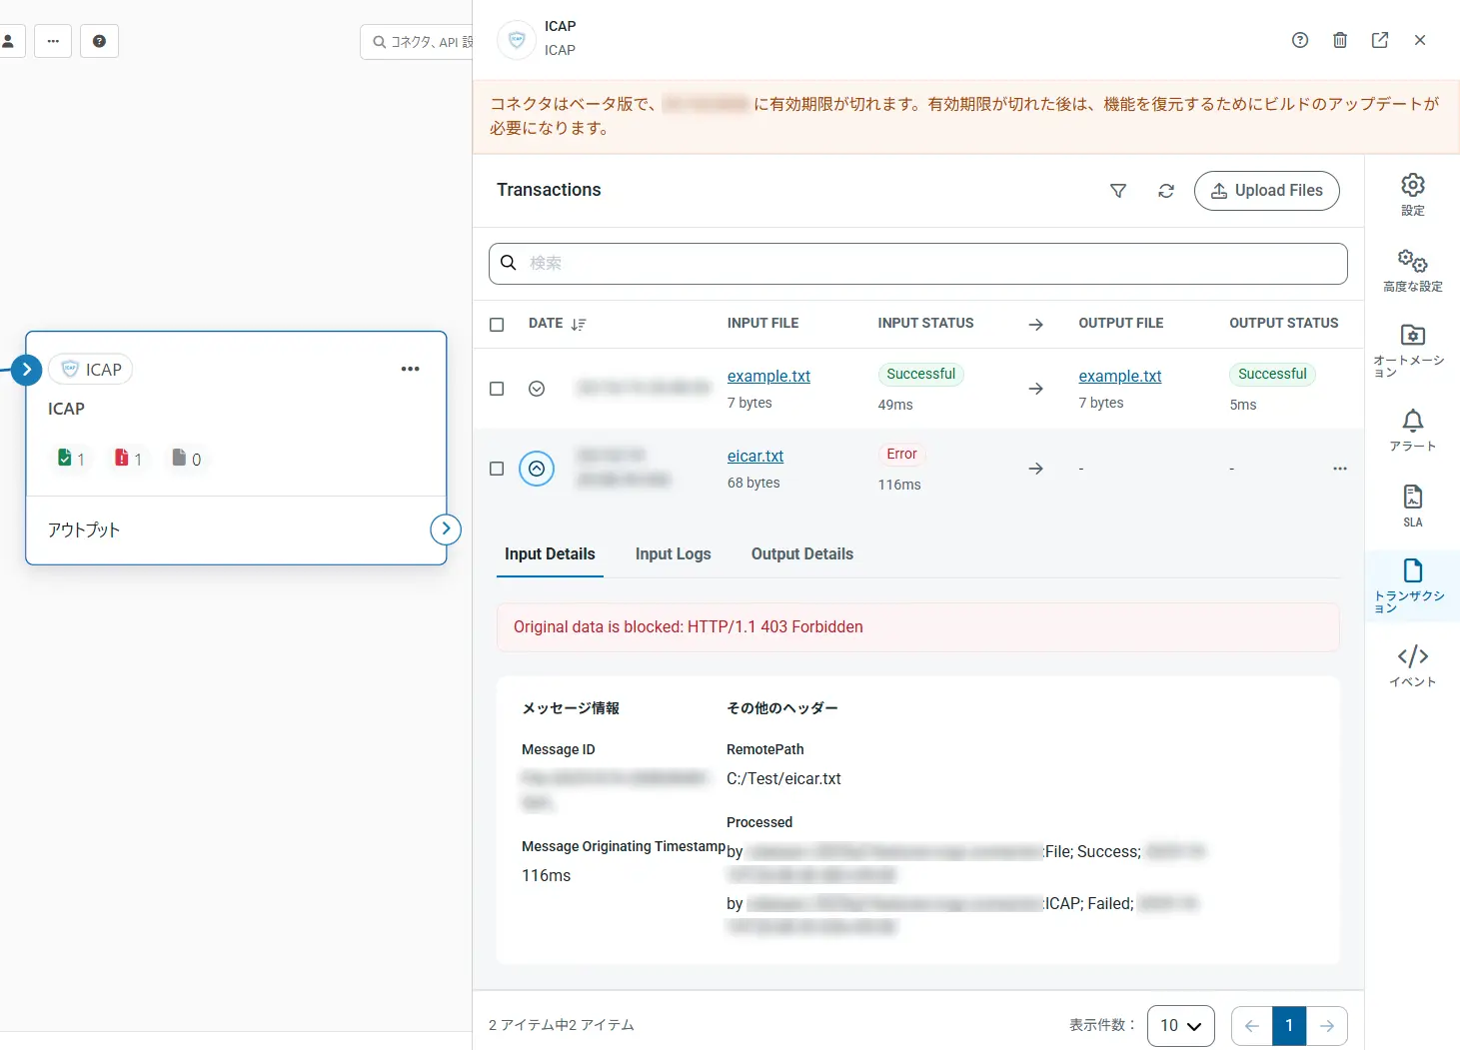Switch to the Input Logs tab
This screenshot has height=1050, width=1460.
[x=673, y=553]
